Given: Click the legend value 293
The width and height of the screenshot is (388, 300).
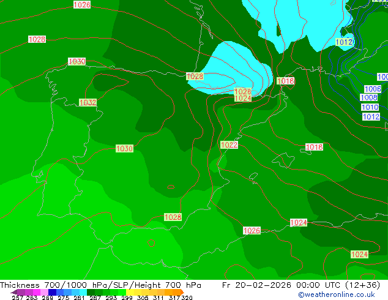Looking at the screenshot, I should [111, 298].
